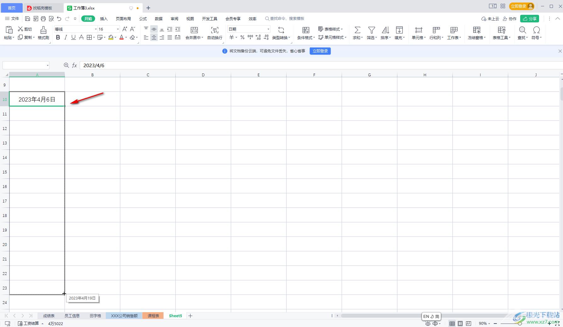The height and width of the screenshot is (327, 563).
Task: Open the number format dropdown (日期)
Action: 268,29
